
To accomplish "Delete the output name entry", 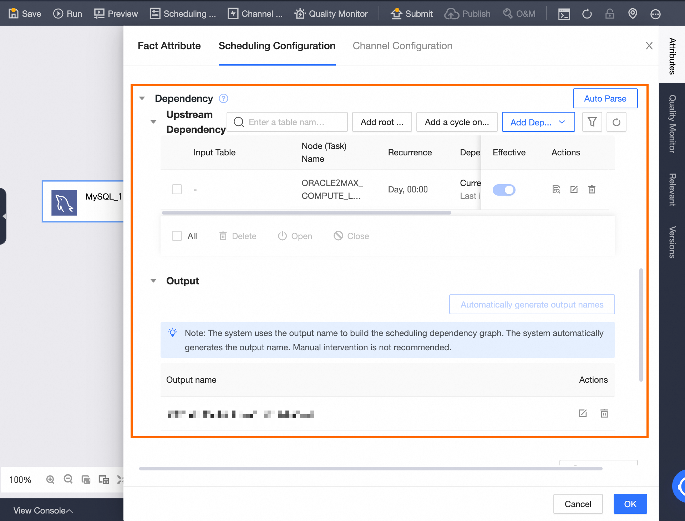I will coord(604,413).
